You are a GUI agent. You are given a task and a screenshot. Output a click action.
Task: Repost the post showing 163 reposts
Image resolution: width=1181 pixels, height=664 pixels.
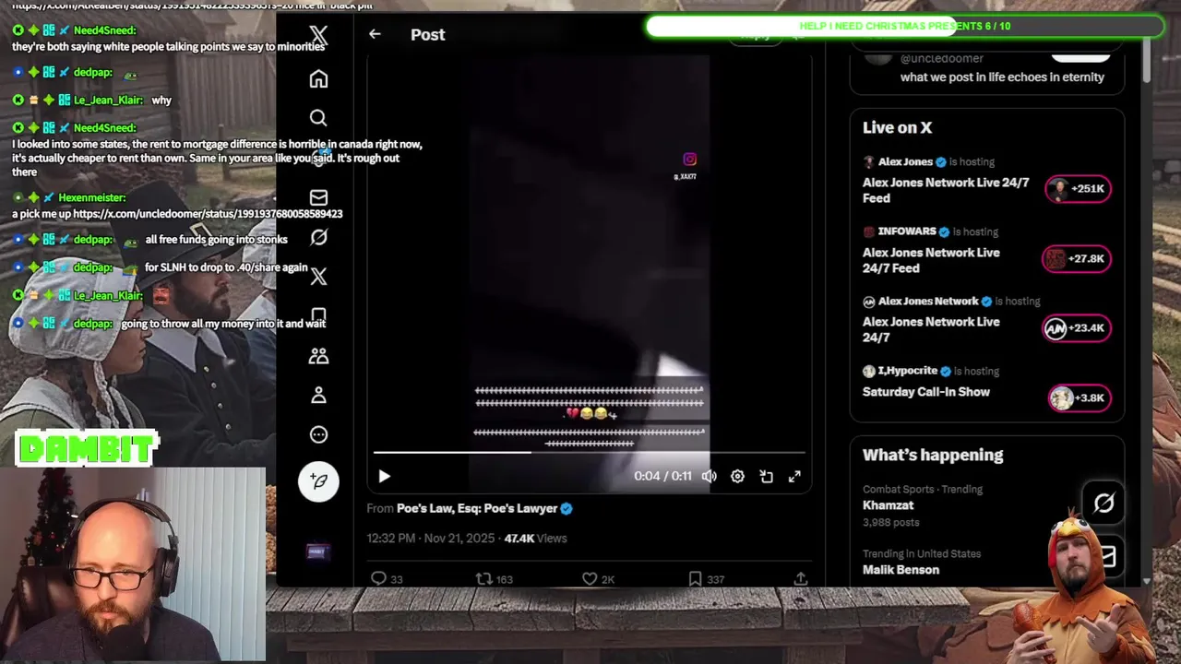pos(494,578)
